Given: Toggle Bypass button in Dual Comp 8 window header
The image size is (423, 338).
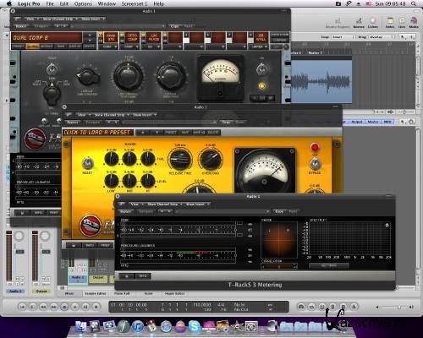Looking at the screenshot, I should coord(21,26).
